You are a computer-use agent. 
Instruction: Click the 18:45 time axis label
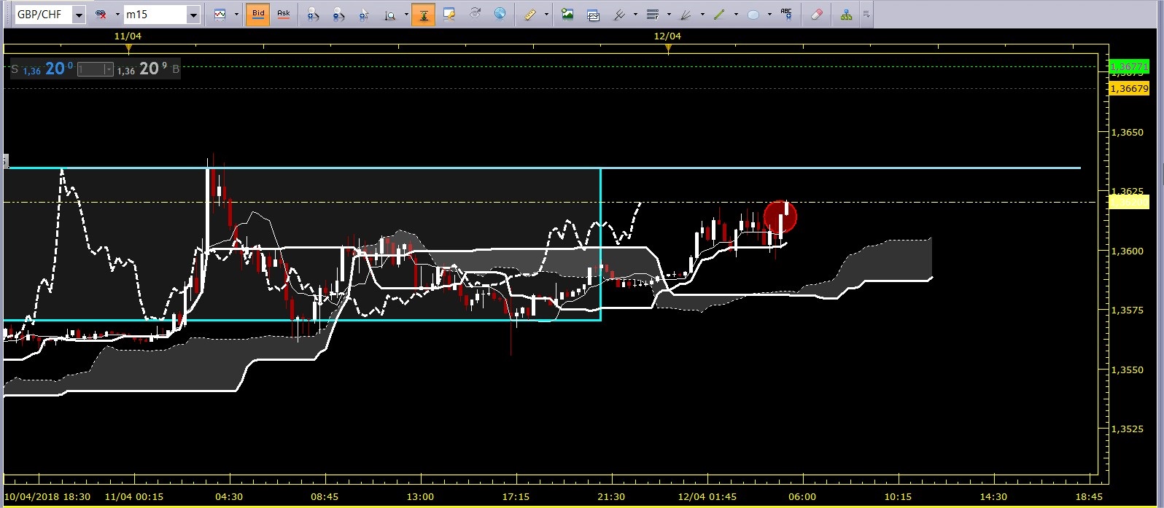pos(1089,496)
